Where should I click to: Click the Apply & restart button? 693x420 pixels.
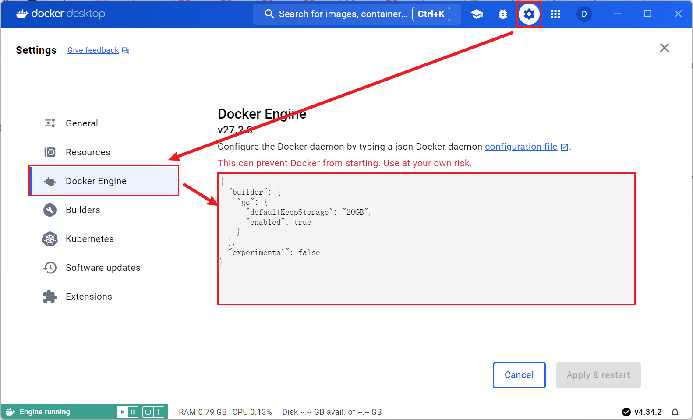point(598,375)
